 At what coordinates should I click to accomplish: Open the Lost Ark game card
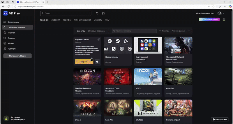pos(118,112)
